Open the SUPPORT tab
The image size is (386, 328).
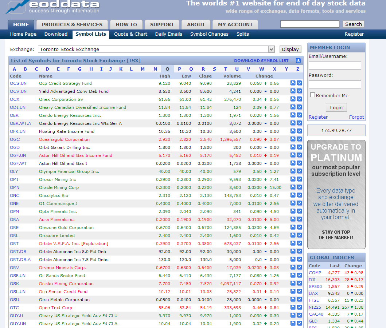pyautogui.click(x=162, y=25)
